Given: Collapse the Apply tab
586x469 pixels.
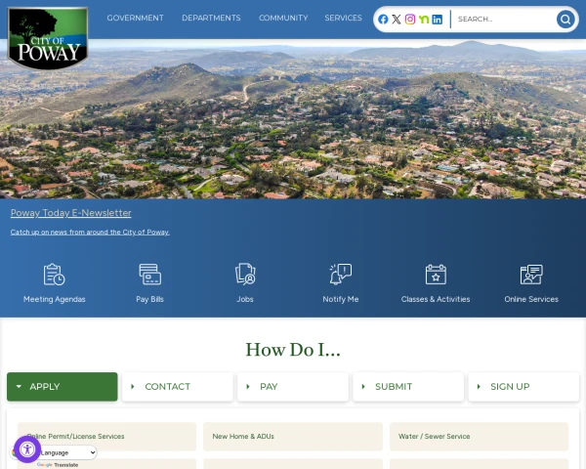Looking at the screenshot, I should coord(63,386).
